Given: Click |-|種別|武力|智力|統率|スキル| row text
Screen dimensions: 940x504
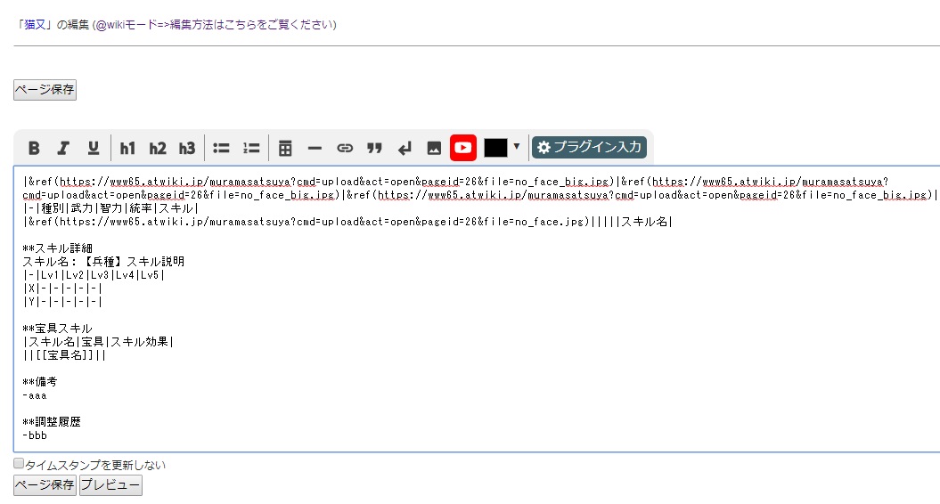Looking at the screenshot, I should [x=110, y=208].
